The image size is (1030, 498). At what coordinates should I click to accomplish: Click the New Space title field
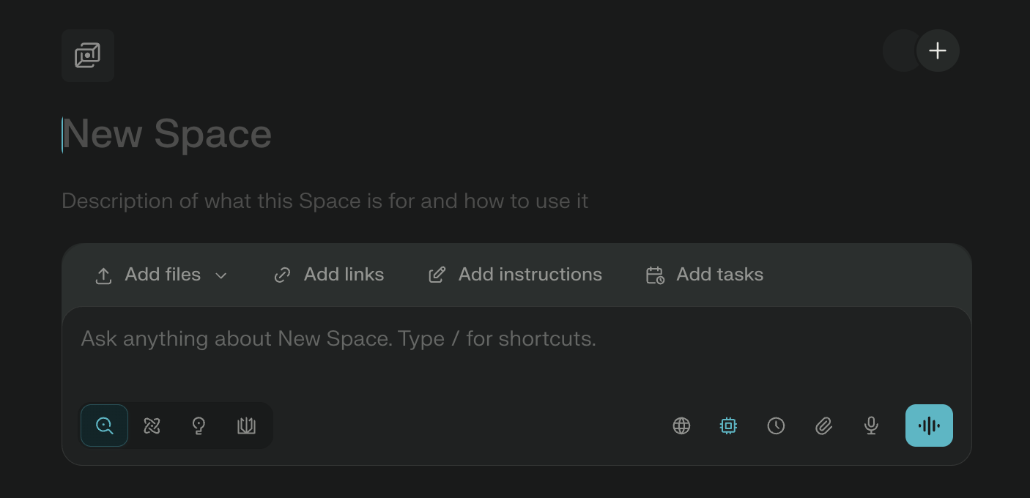(167, 134)
